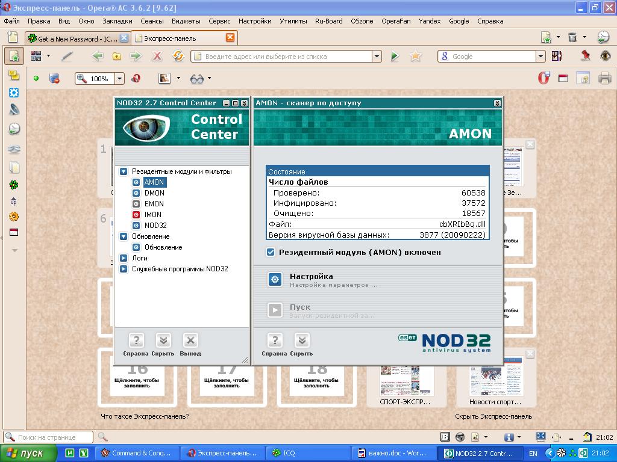
Task: Expand the Логи section
Action: [x=124, y=258]
